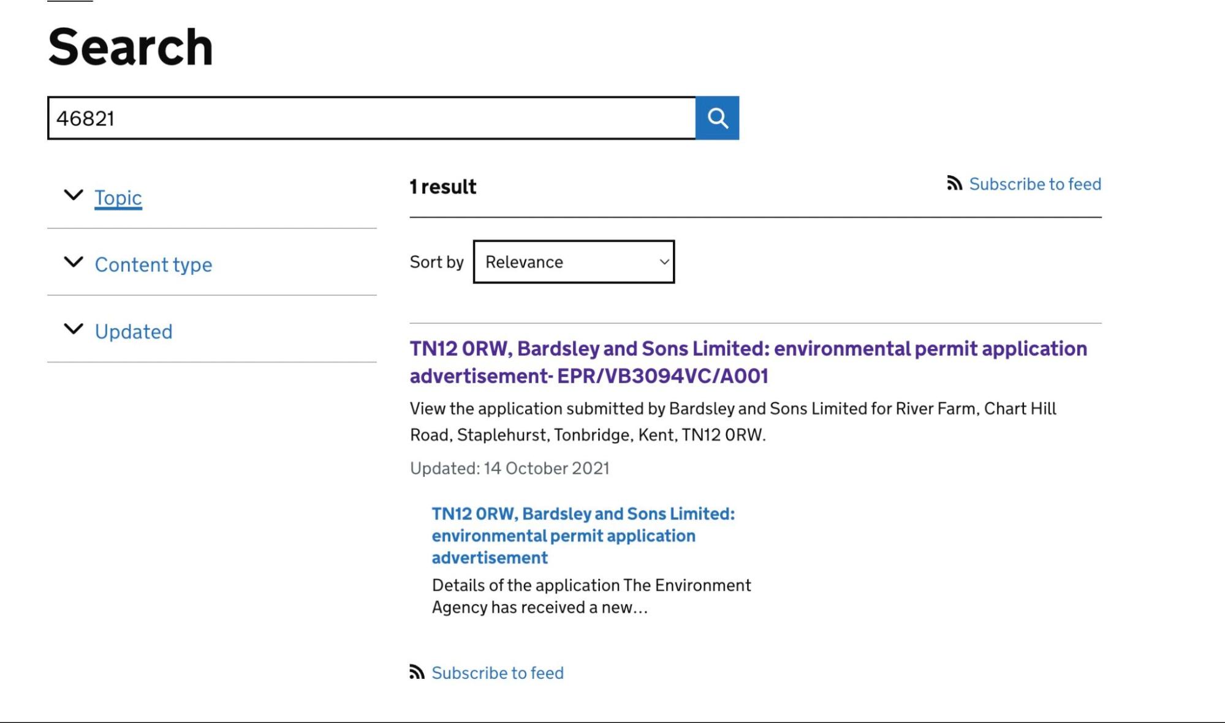1225x723 pixels.
Task: Click the 'Updated: 14 October 2021' text
Action: (x=509, y=468)
